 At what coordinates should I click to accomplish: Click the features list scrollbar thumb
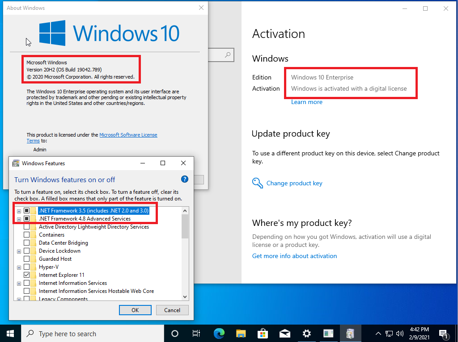[185, 226]
